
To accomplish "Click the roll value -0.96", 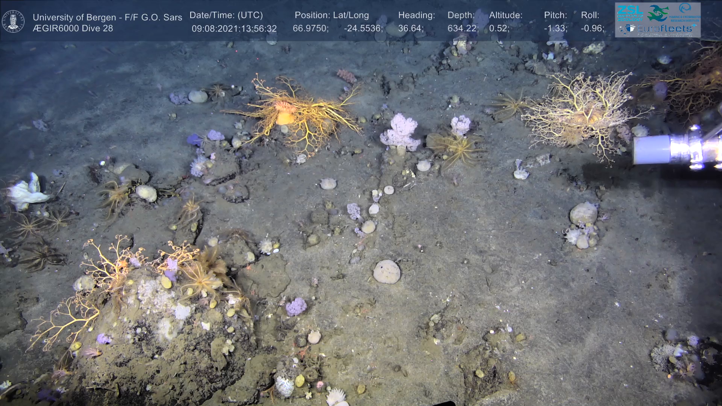I will 592,29.
